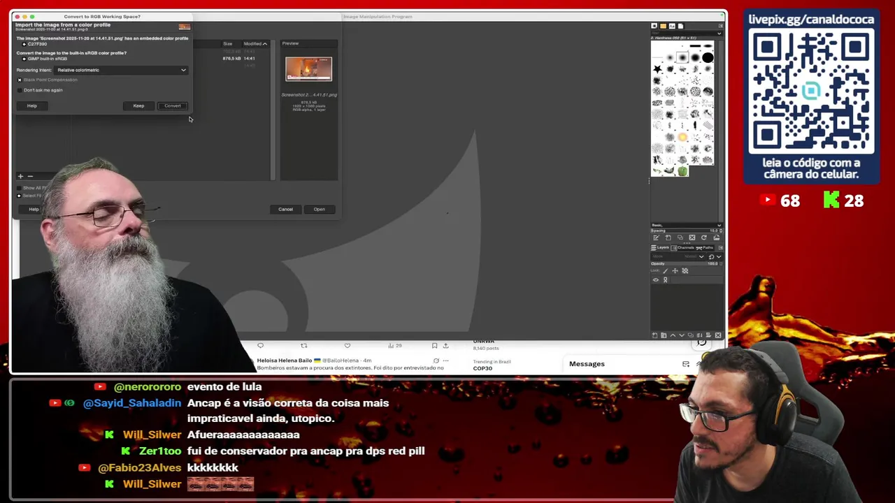Toggle the Show All Files checkbox

point(20,188)
